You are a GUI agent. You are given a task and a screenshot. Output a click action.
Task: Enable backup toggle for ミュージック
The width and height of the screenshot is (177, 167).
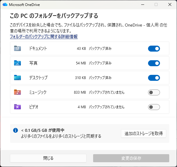click(154, 92)
